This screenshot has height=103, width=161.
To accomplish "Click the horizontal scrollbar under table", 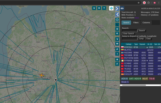I will tap(134, 85).
